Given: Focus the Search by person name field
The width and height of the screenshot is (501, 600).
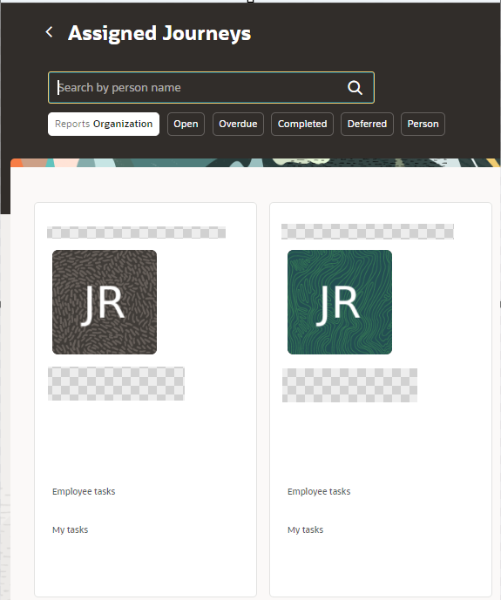Looking at the screenshot, I should [x=211, y=88].
